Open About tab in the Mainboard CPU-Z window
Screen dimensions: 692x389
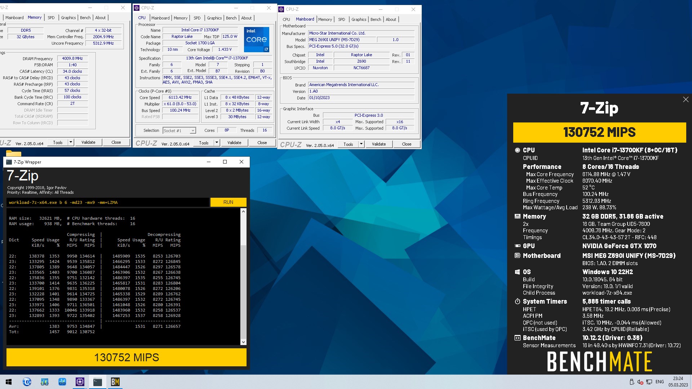coord(391,19)
